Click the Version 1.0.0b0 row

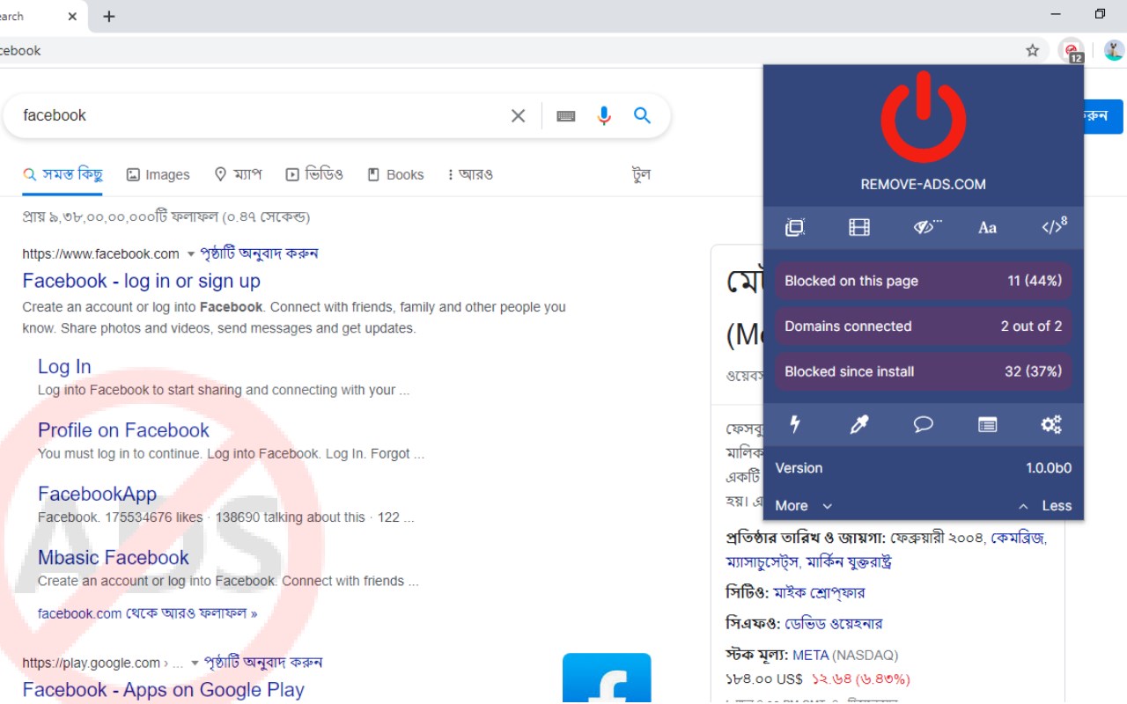click(x=924, y=468)
